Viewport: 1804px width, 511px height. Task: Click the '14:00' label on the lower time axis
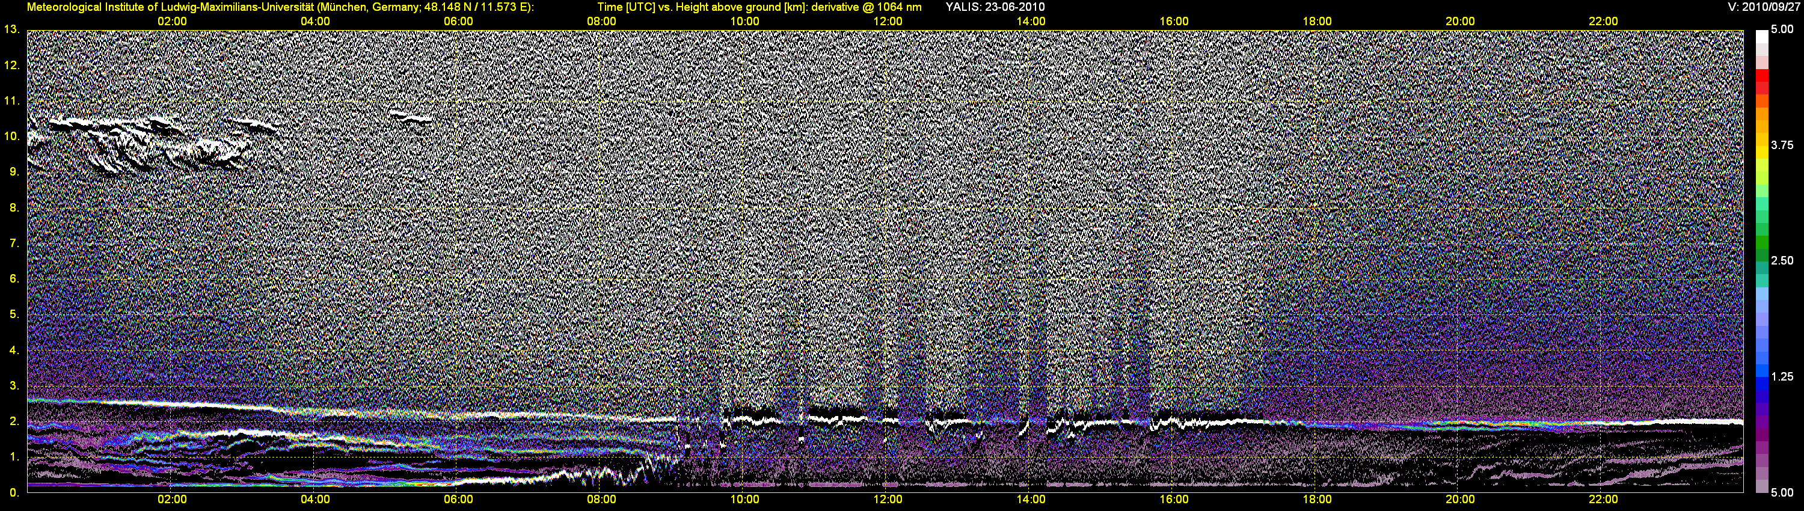[x=1031, y=499]
